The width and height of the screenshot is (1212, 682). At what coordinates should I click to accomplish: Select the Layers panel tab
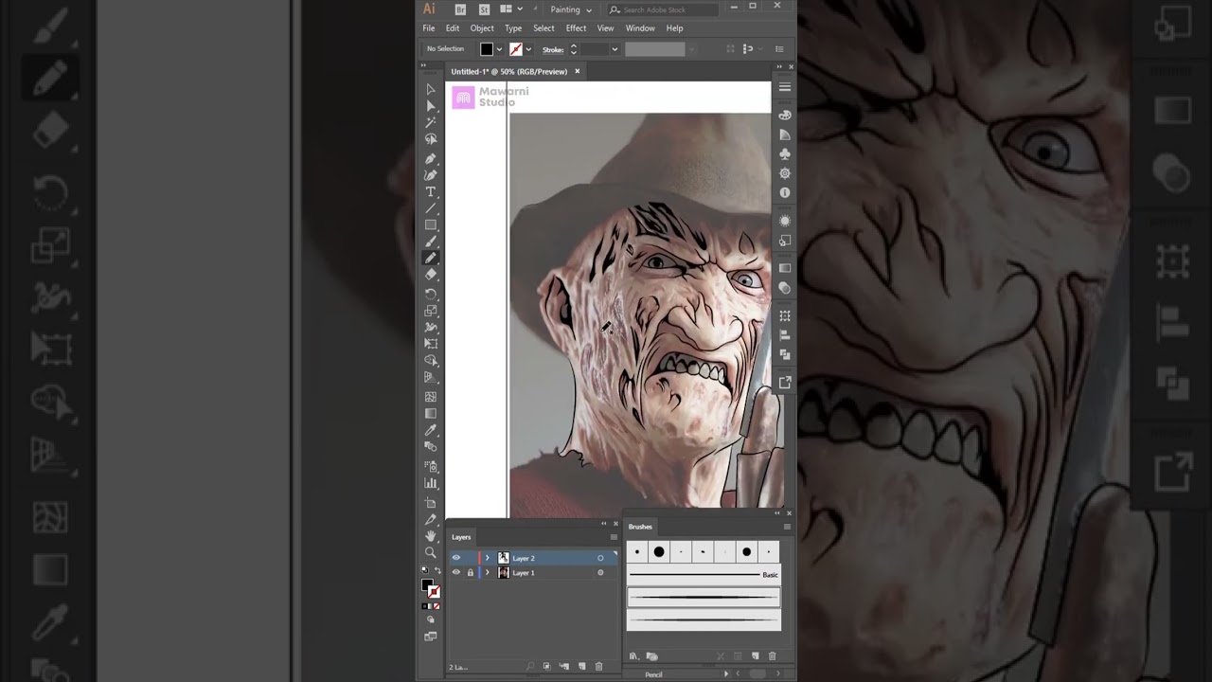(x=461, y=537)
